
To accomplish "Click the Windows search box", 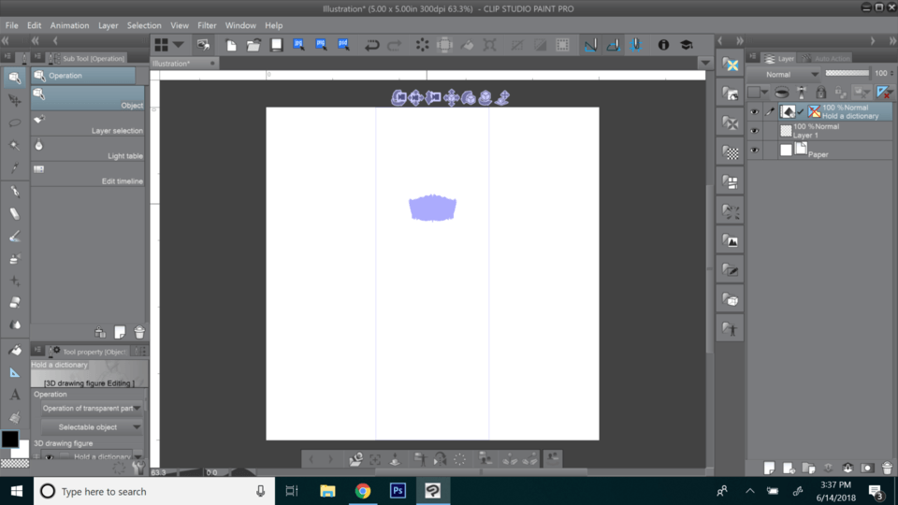I will [154, 491].
